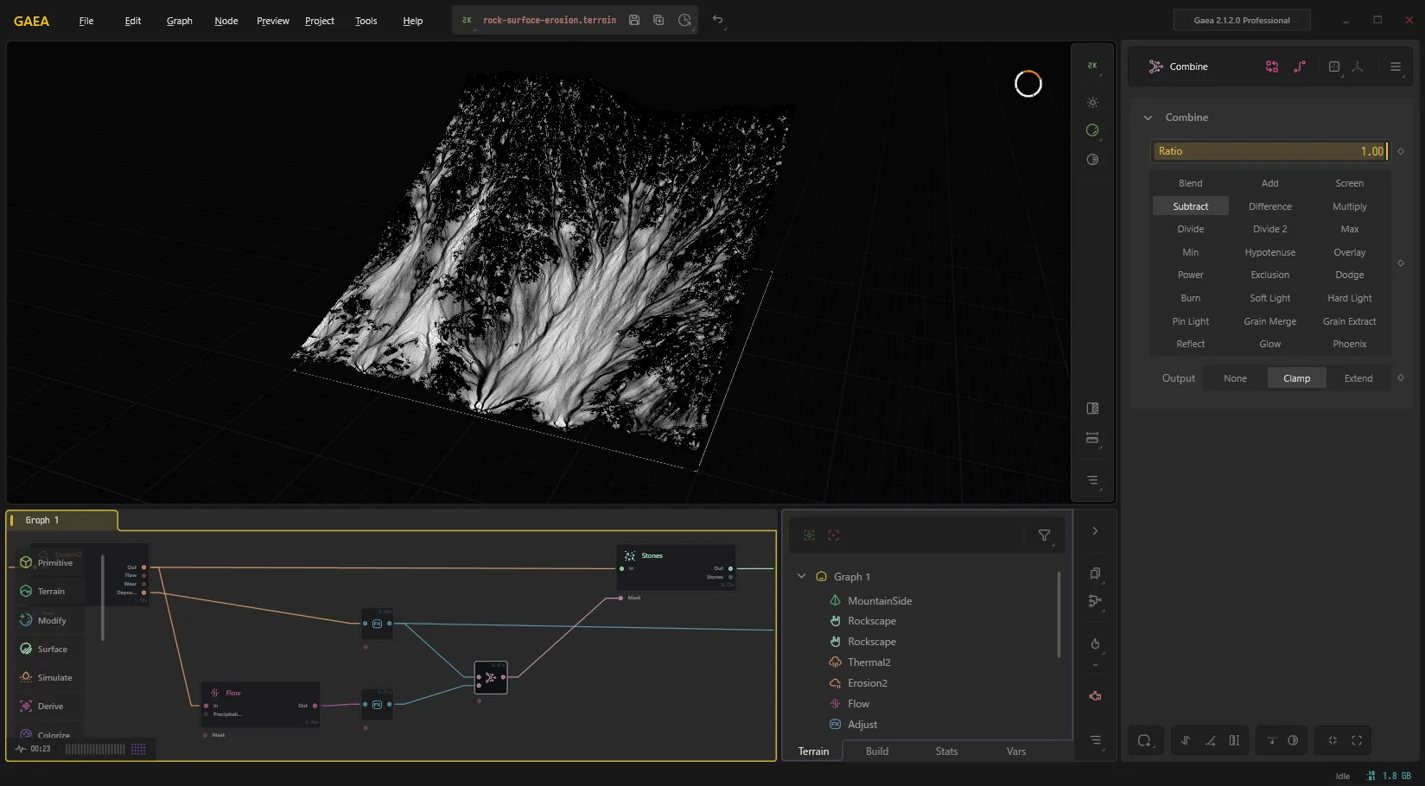The height and width of the screenshot is (786, 1425).
Task: Open the Graph menu
Action: tap(179, 21)
